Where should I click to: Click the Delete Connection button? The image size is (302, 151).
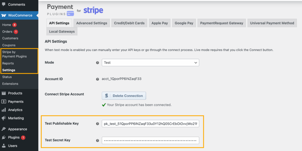[x=124, y=96]
